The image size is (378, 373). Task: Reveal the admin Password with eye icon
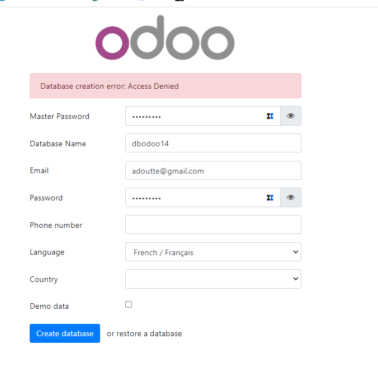pos(291,198)
